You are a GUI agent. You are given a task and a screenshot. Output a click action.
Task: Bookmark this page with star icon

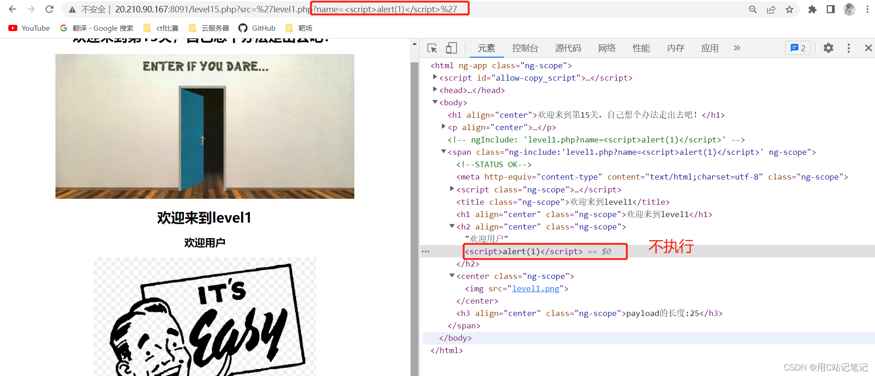789,10
